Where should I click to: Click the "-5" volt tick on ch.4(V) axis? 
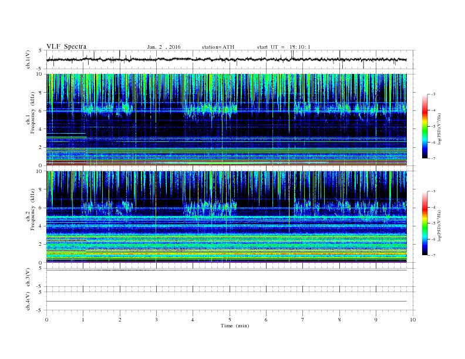pyautogui.click(x=40, y=310)
